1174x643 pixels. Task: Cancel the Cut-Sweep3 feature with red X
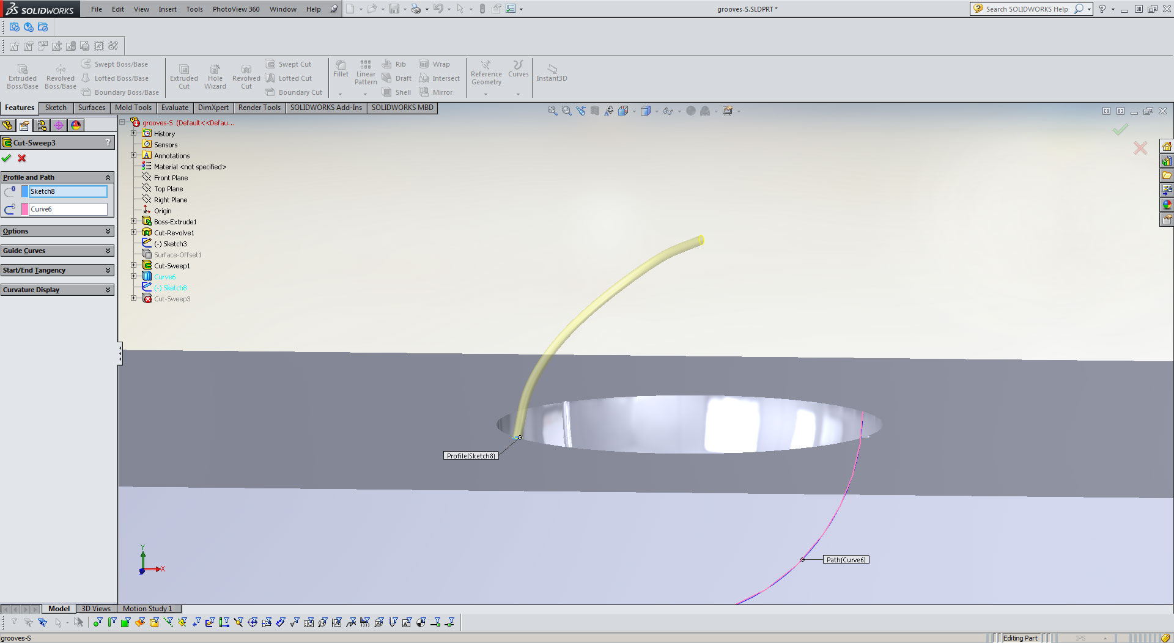point(21,158)
